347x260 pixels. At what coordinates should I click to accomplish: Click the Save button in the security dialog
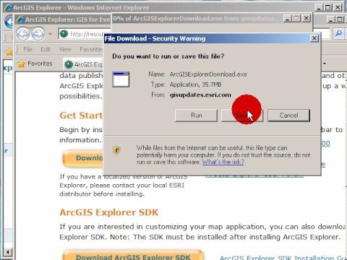(242, 116)
